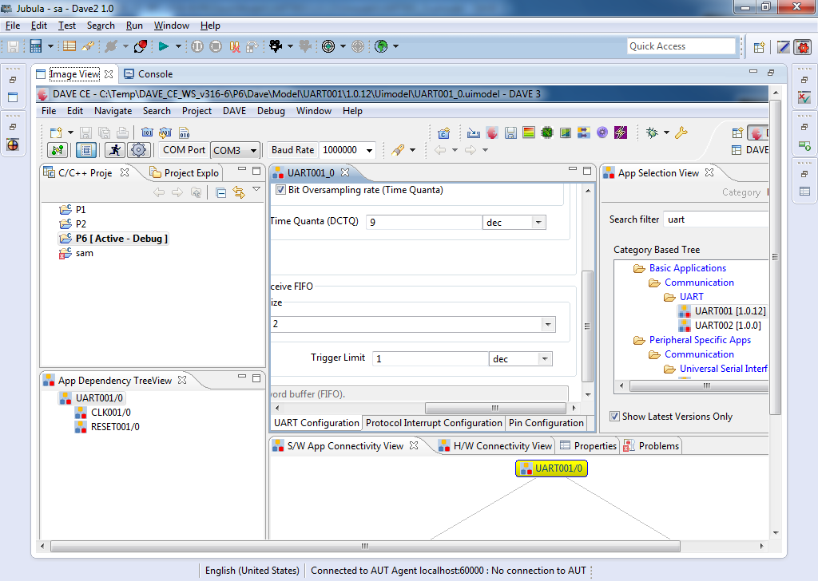Toggle Show Latest Versions Only checkbox
The height and width of the screenshot is (581, 818).
click(x=614, y=417)
